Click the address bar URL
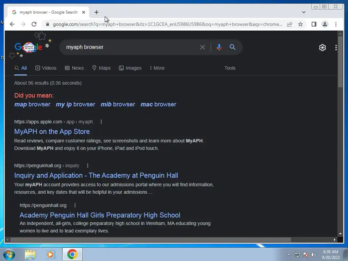 [x=168, y=24]
